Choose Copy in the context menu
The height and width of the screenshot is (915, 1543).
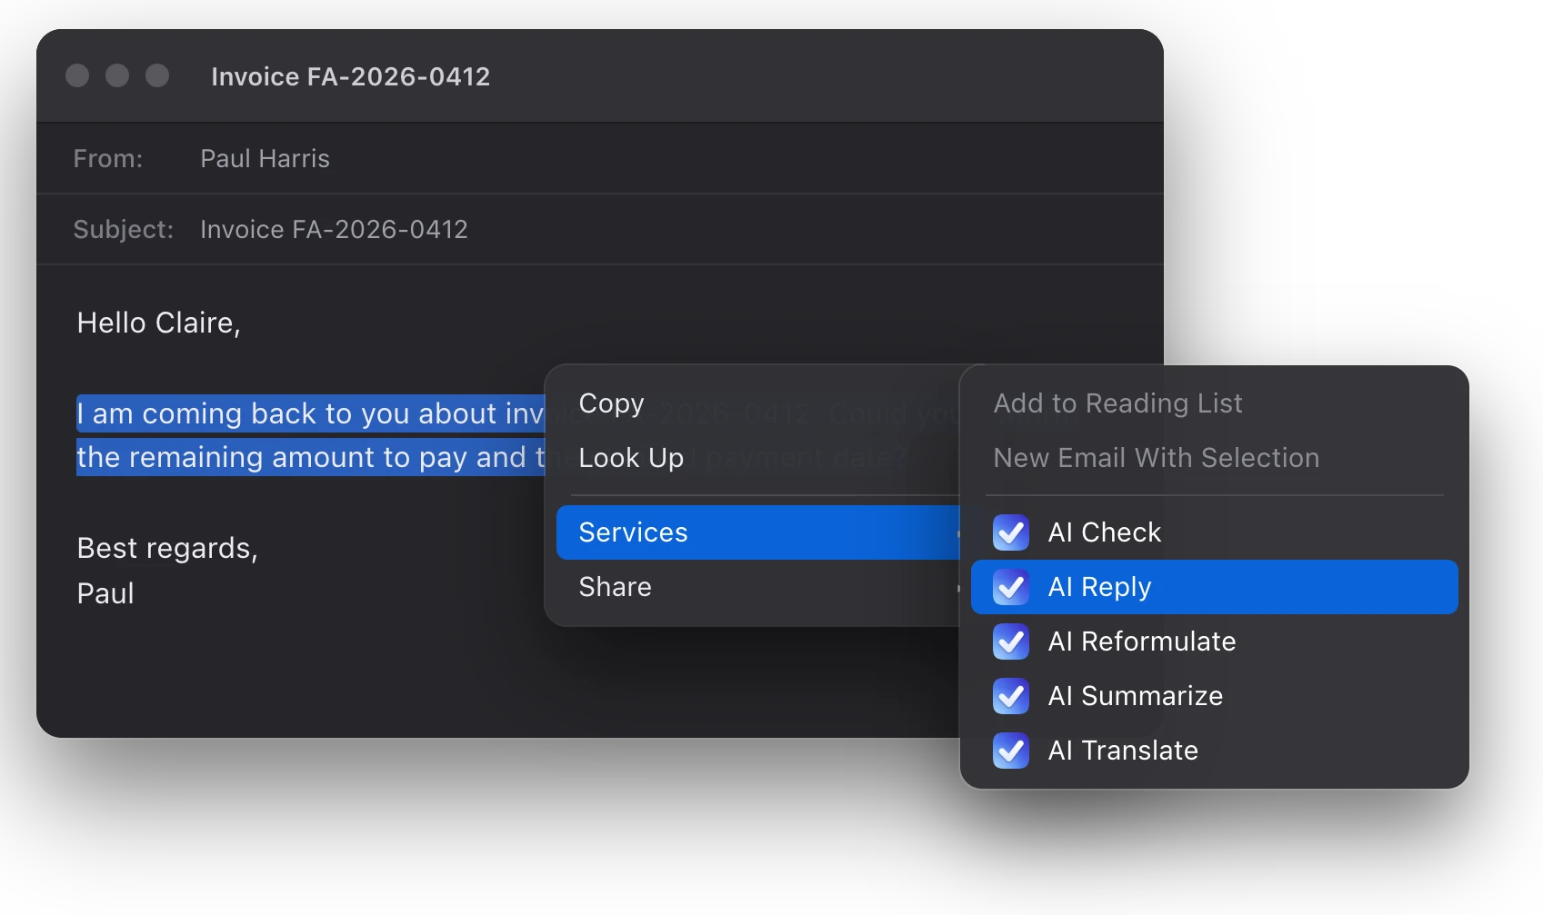coord(759,403)
